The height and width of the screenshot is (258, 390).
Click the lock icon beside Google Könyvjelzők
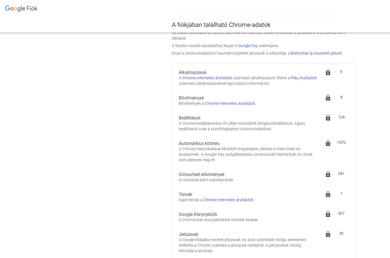(x=328, y=214)
